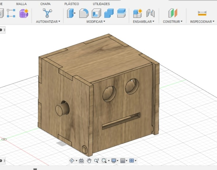Create a New Component from toolbar
The height and width of the screenshot is (170, 217).
point(138,13)
